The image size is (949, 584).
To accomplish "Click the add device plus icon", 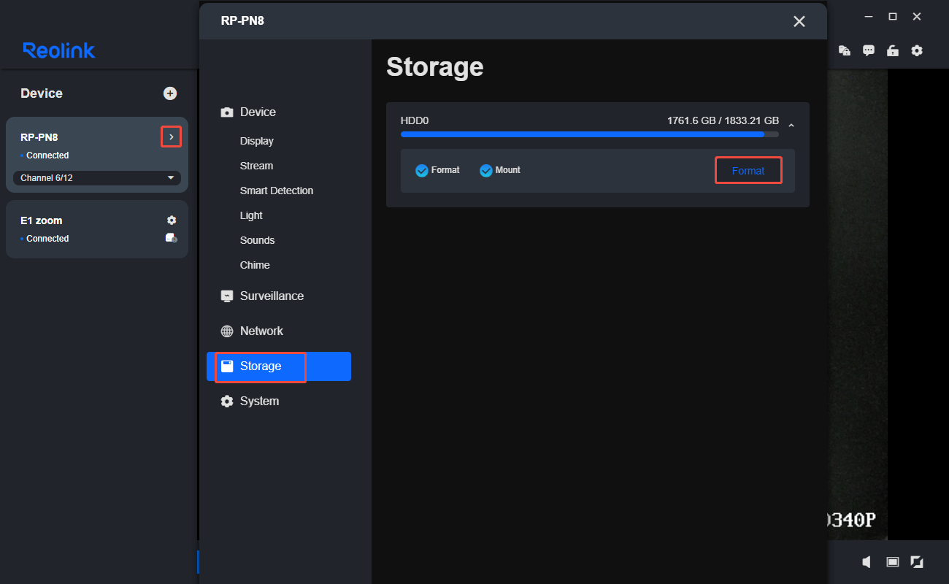I will click(x=170, y=93).
